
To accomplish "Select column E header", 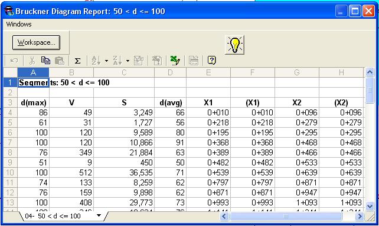I will [208, 72].
